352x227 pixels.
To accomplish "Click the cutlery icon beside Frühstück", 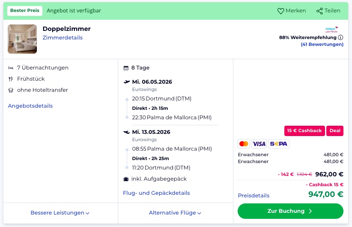I will 11,79.
